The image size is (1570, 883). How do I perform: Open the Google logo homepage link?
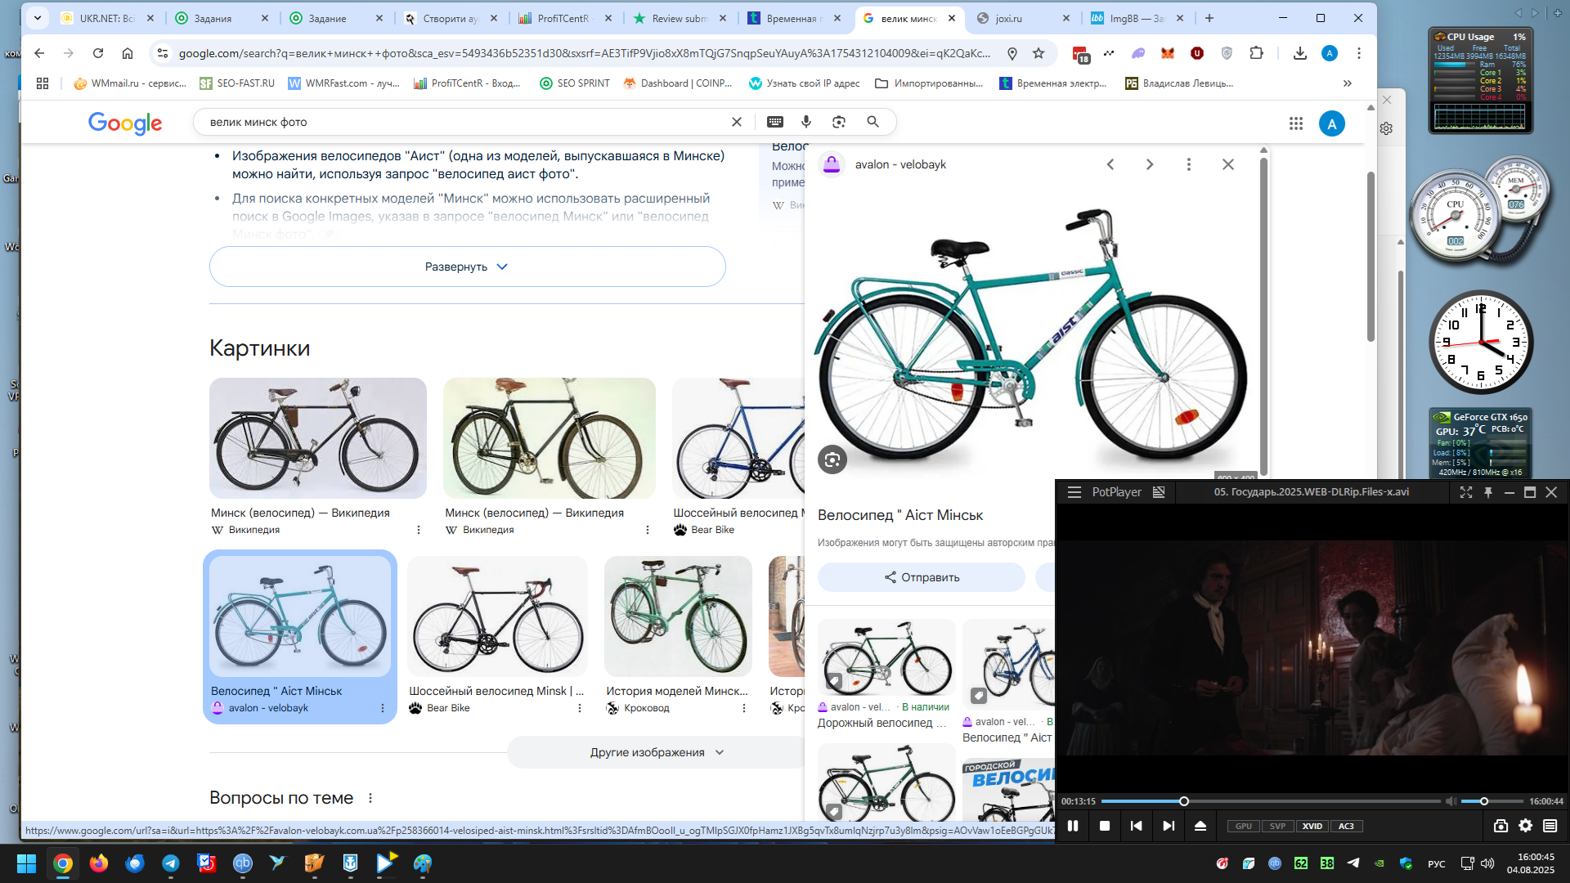(125, 123)
